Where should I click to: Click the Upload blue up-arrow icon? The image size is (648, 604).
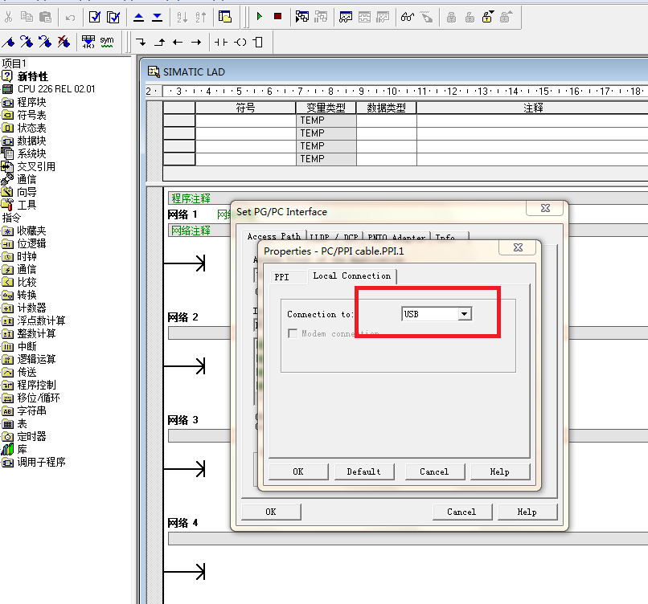click(x=139, y=17)
